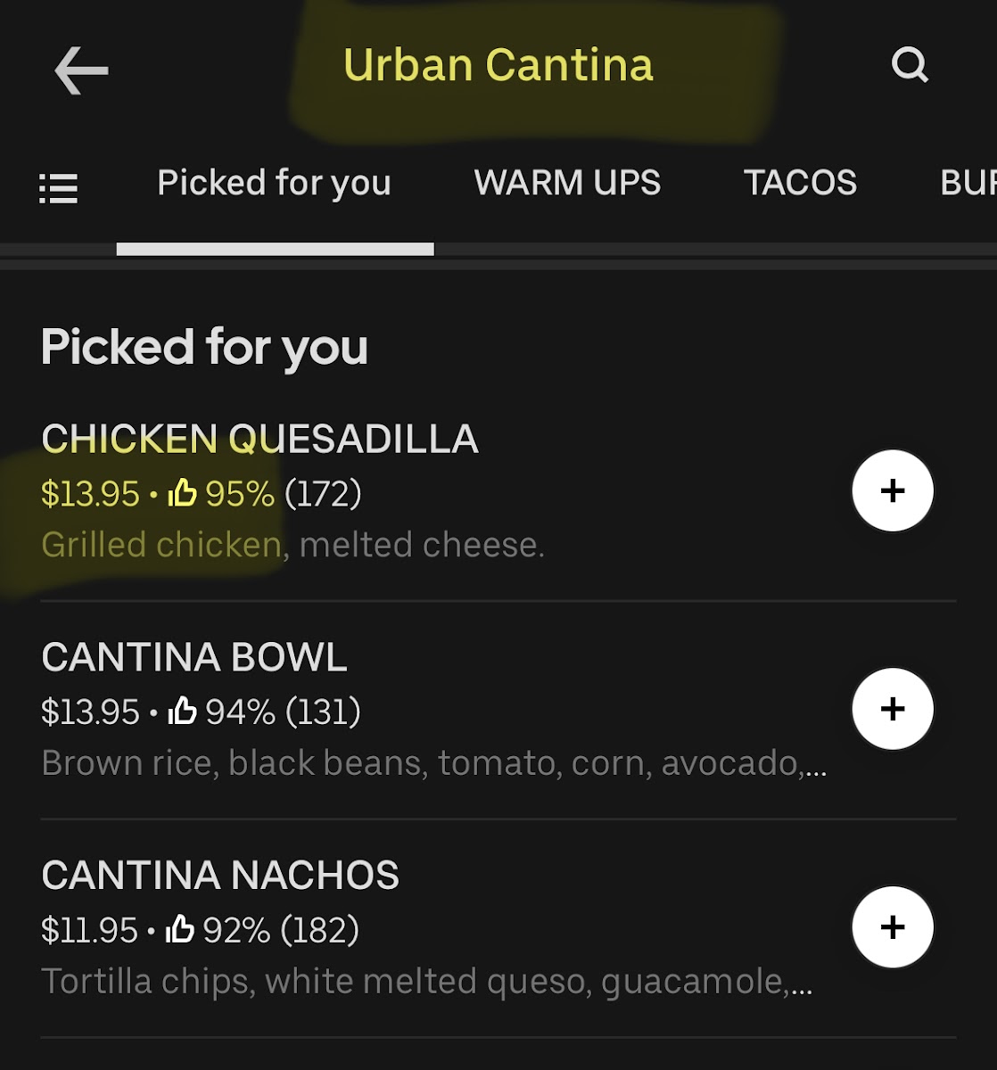Add Chicken Quesadilla with plus button
Screen dimensions: 997x1070
point(893,491)
